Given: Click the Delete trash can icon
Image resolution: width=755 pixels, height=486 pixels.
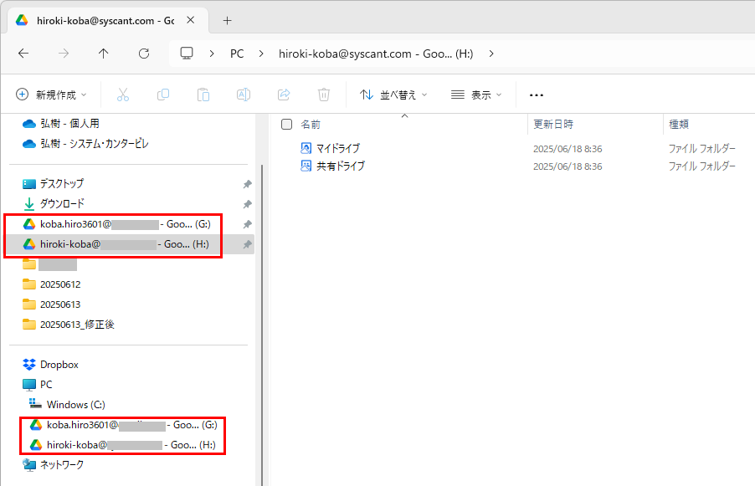Looking at the screenshot, I should pyautogui.click(x=324, y=95).
